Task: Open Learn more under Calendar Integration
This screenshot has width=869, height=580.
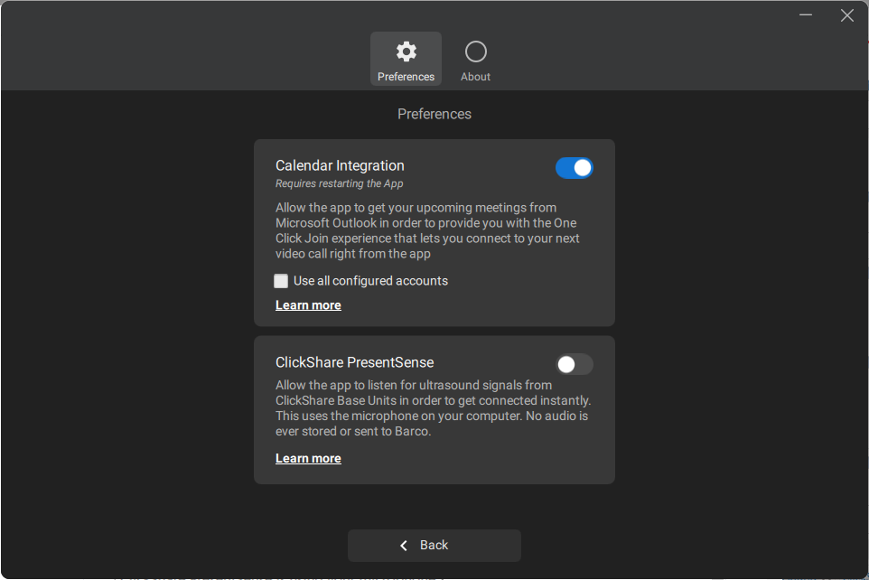Action: click(x=308, y=305)
